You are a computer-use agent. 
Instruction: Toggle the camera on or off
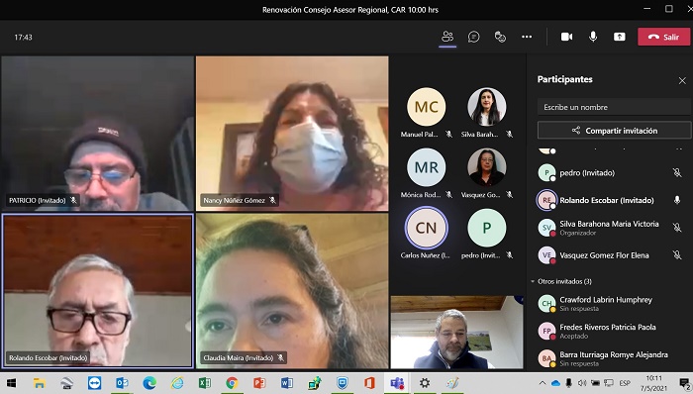tap(566, 37)
